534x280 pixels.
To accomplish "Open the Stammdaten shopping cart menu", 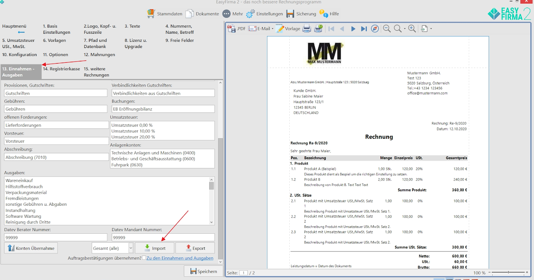I will (x=164, y=14).
